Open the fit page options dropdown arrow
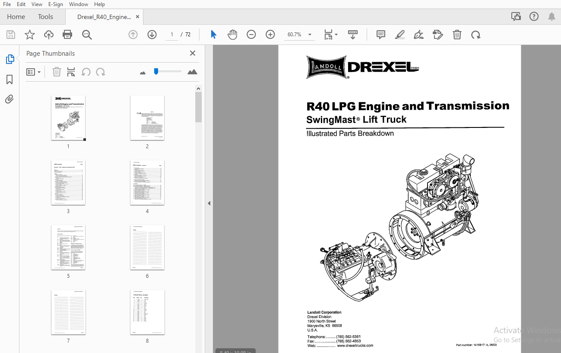 336,35
